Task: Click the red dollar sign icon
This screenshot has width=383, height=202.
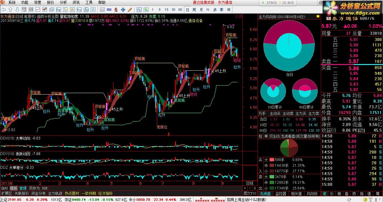Action: tap(116, 10)
